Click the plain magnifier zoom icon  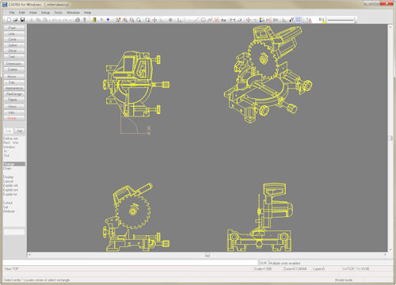139,20
